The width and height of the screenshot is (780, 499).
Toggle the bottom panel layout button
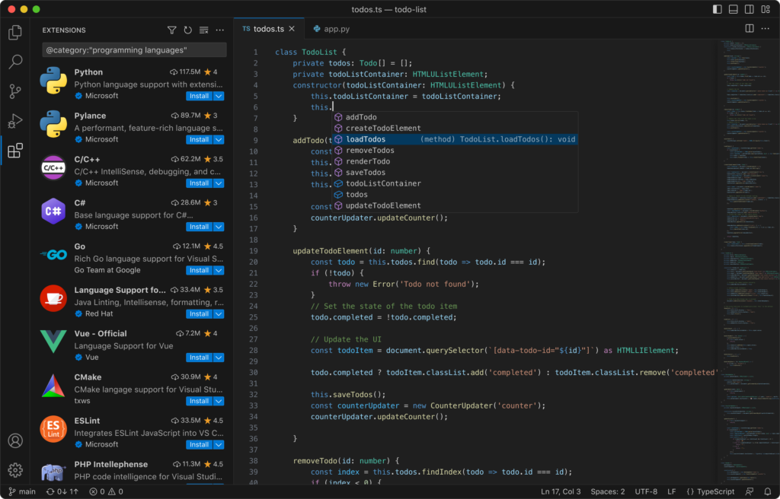[733, 9]
